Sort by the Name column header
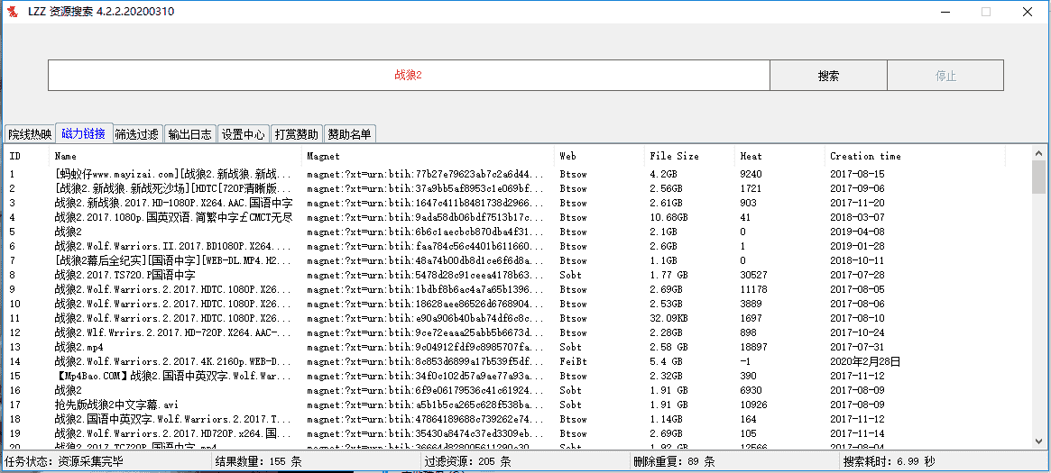Viewport: 1051px width, 473px height. (x=176, y=156)
